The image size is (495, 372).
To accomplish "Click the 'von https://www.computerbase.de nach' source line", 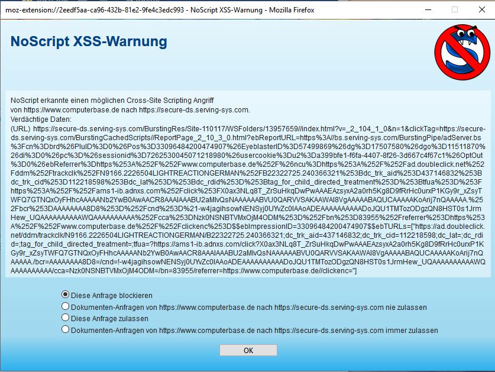I will coord(130,110).
